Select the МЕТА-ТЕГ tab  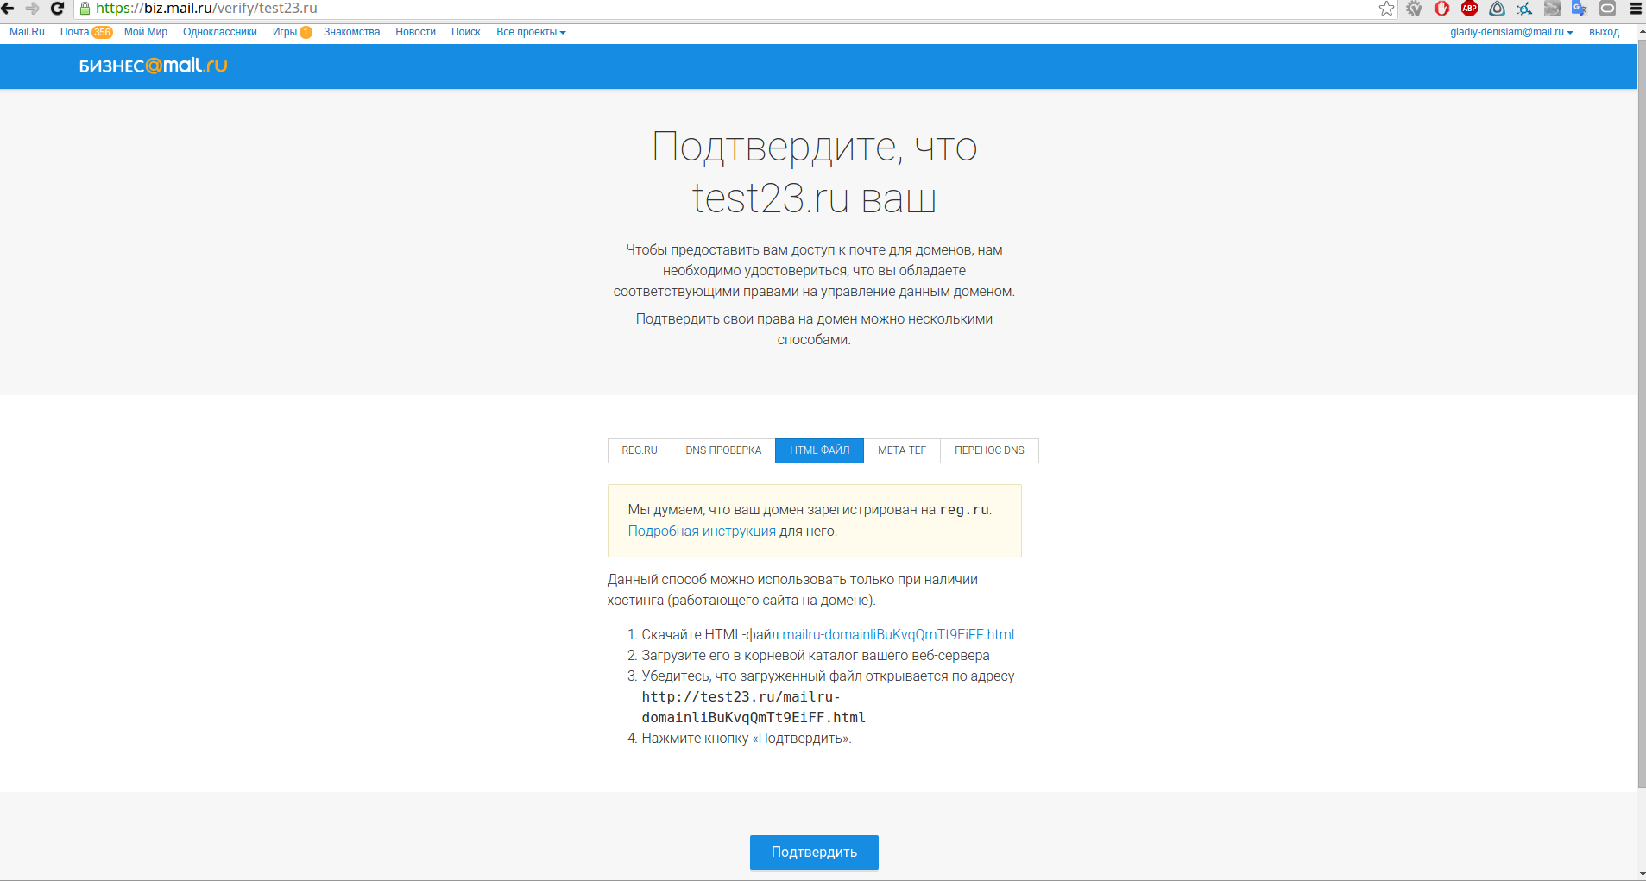[901, 450]
